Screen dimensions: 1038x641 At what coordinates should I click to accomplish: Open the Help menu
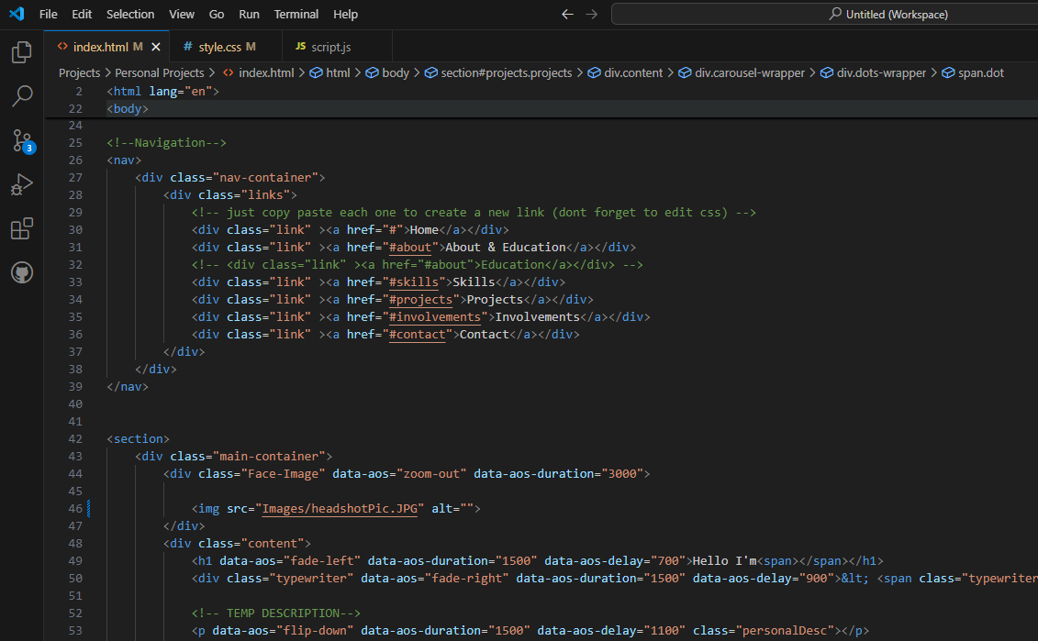[346, 14]
